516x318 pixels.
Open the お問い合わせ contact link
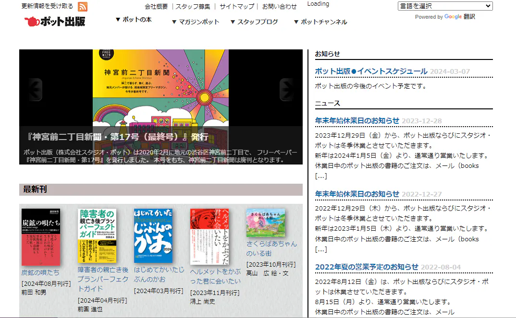[280, 7]
